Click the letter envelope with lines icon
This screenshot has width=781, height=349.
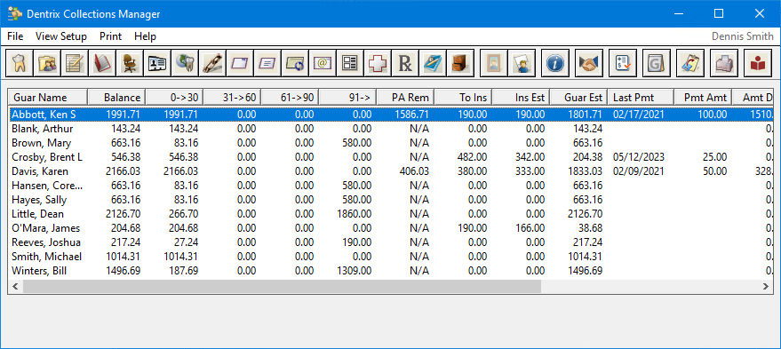[x=267, y=63]
